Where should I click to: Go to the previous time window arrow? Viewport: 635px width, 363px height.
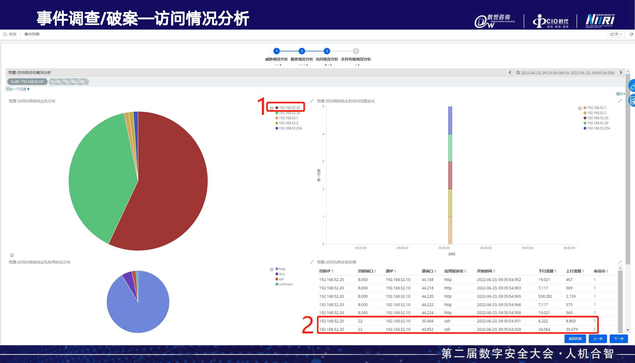[x=510, y=73]
